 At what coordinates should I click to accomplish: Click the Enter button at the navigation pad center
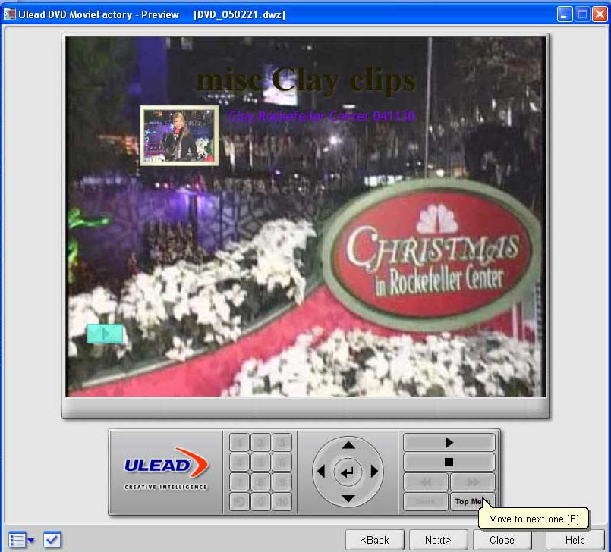click(348, 472)
